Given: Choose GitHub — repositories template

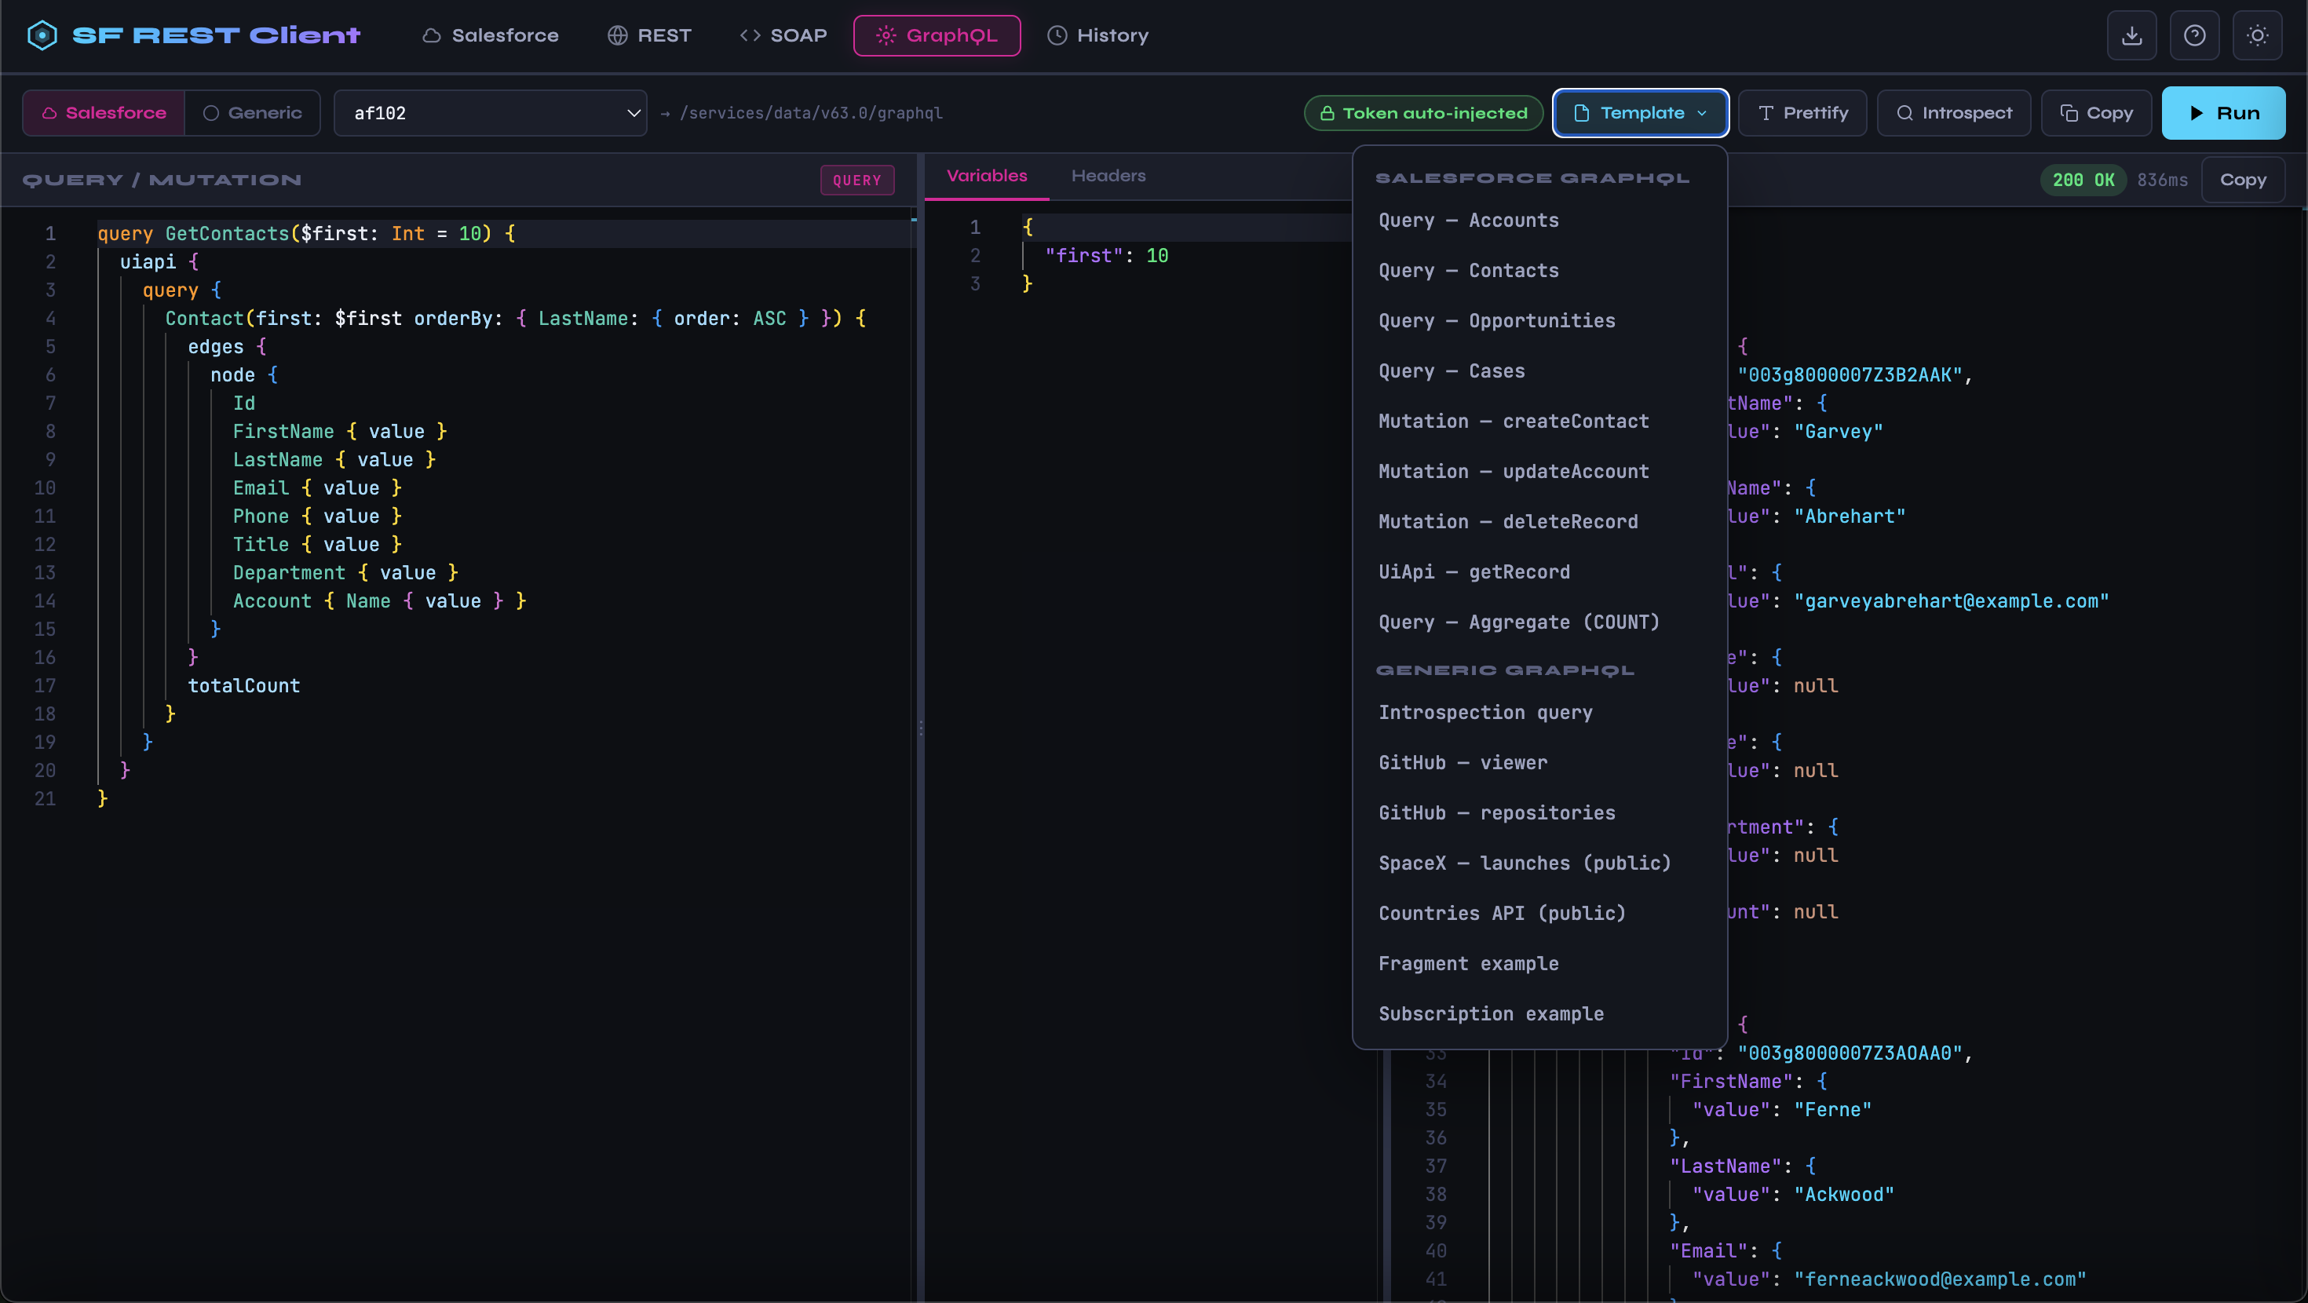Looking at the screenshot, I should [x=1539, y=813].
